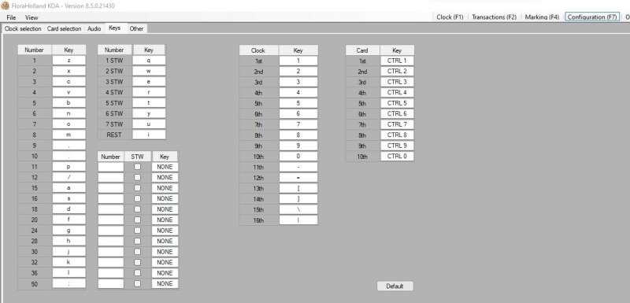Toggle STW checkbox in last custom row

click(137, 283)
